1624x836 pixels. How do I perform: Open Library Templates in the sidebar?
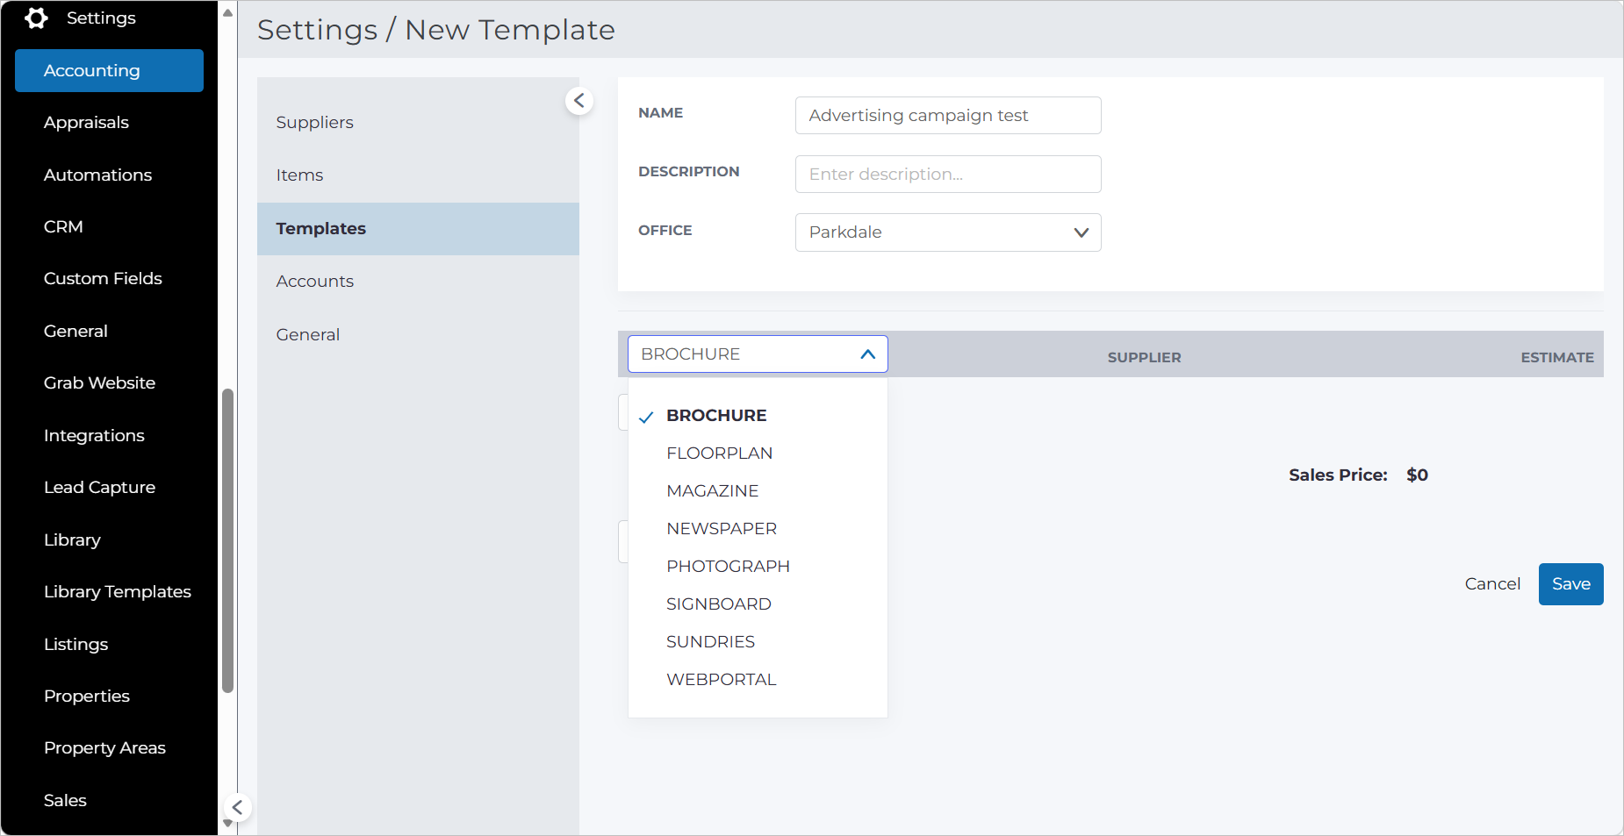[x=118, y=592]
